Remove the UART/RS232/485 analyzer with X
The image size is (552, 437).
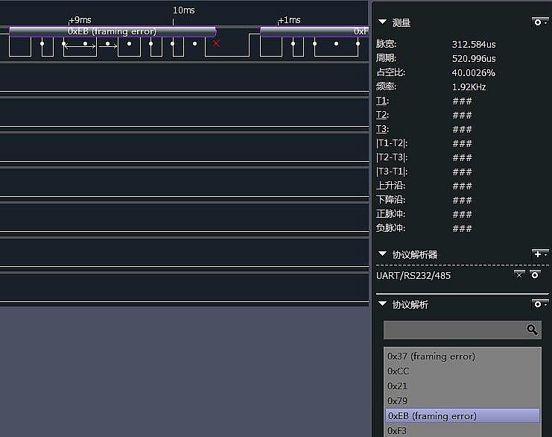point(519,275)
